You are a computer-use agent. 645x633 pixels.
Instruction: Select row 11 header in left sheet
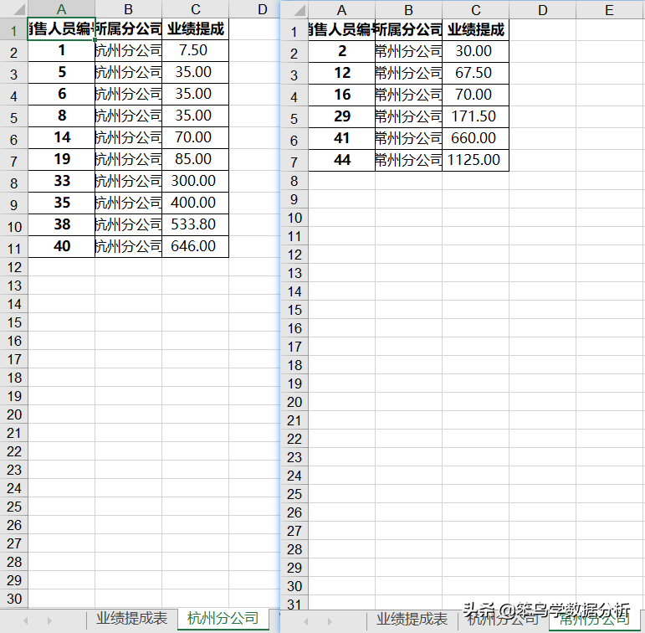coord(14,249)
